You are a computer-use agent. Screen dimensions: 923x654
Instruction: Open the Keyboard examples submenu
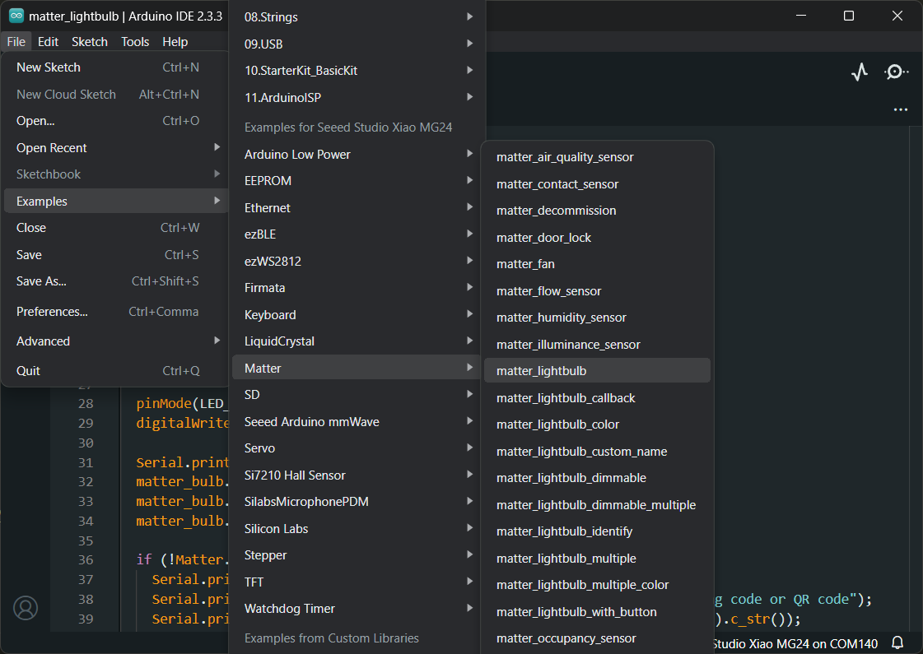click(357, 314)
